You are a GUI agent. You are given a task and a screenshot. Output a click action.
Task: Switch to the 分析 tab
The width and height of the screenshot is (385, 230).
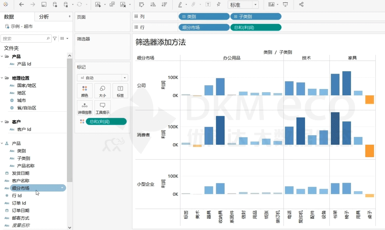tap(44, 17)
